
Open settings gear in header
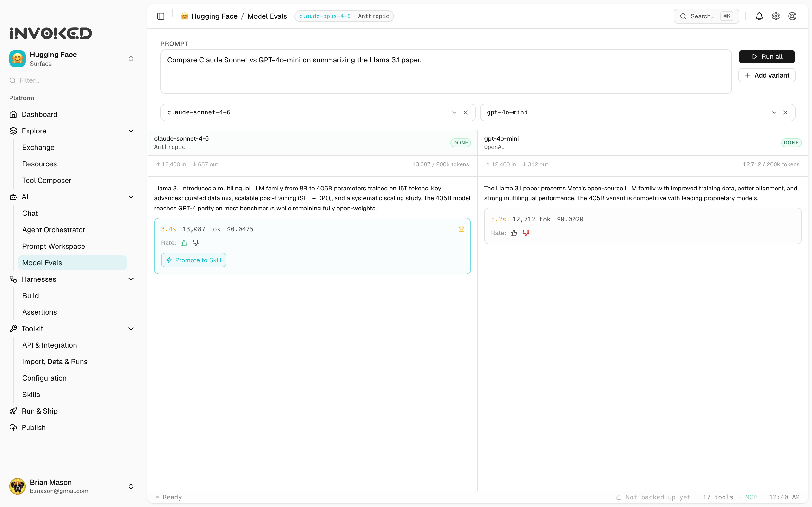tap(776, 16)
